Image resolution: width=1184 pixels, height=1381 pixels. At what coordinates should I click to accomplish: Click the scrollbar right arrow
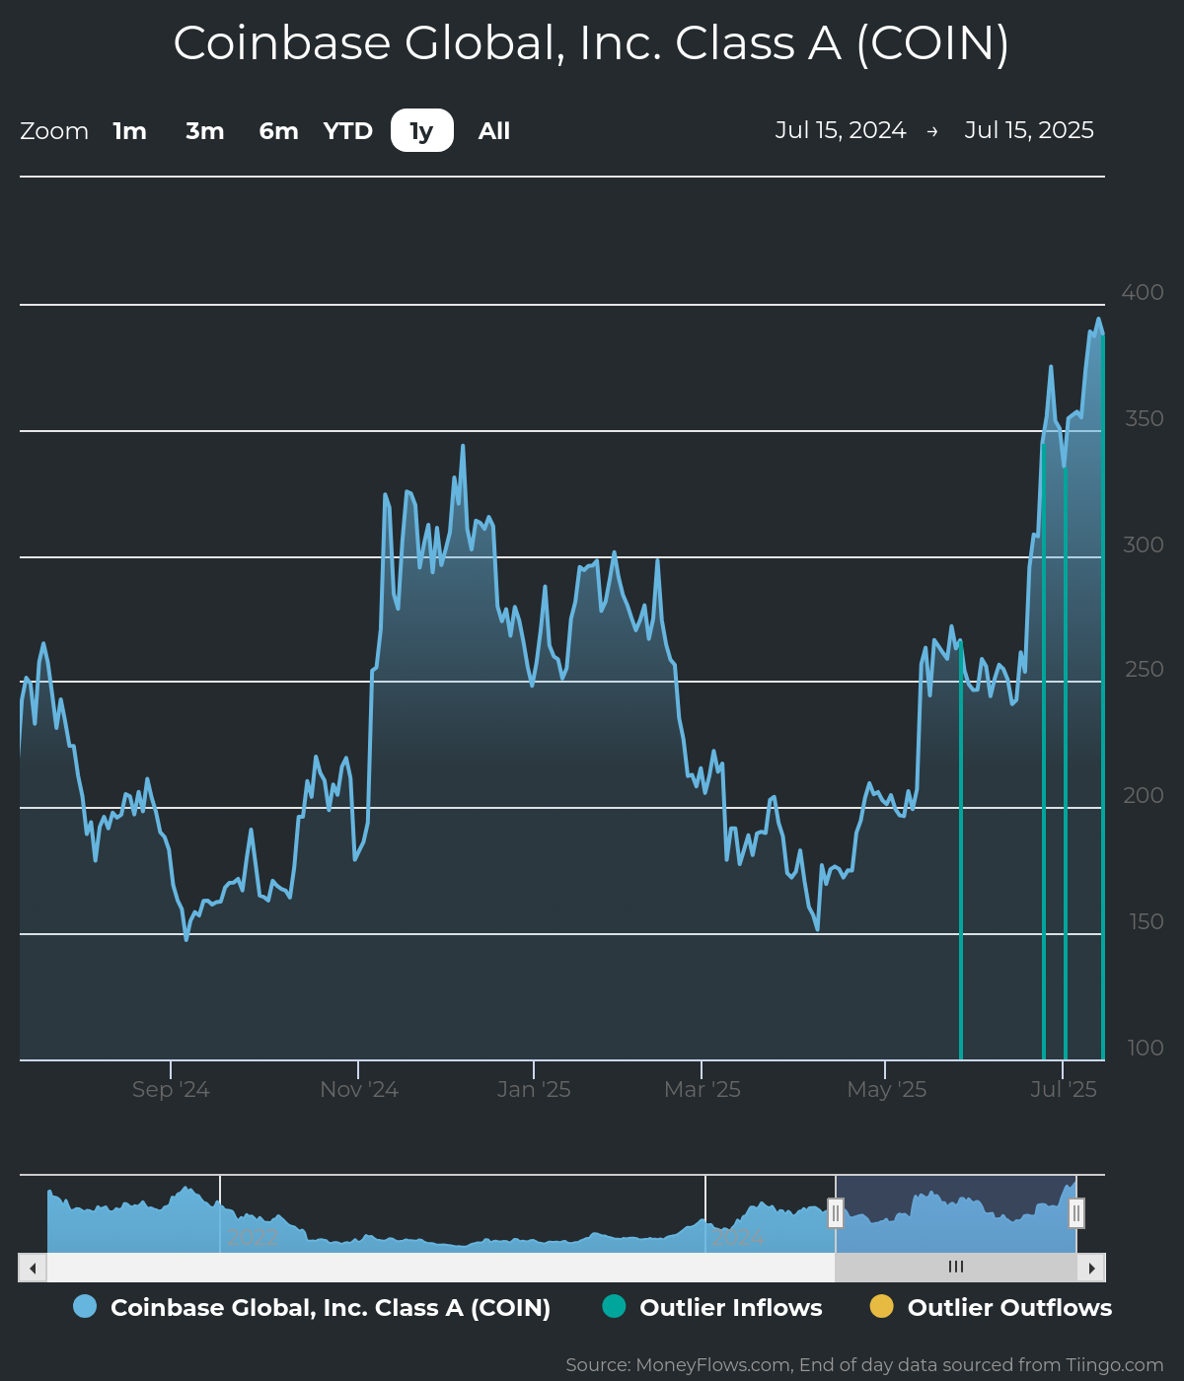[x=1091, y=1268]
